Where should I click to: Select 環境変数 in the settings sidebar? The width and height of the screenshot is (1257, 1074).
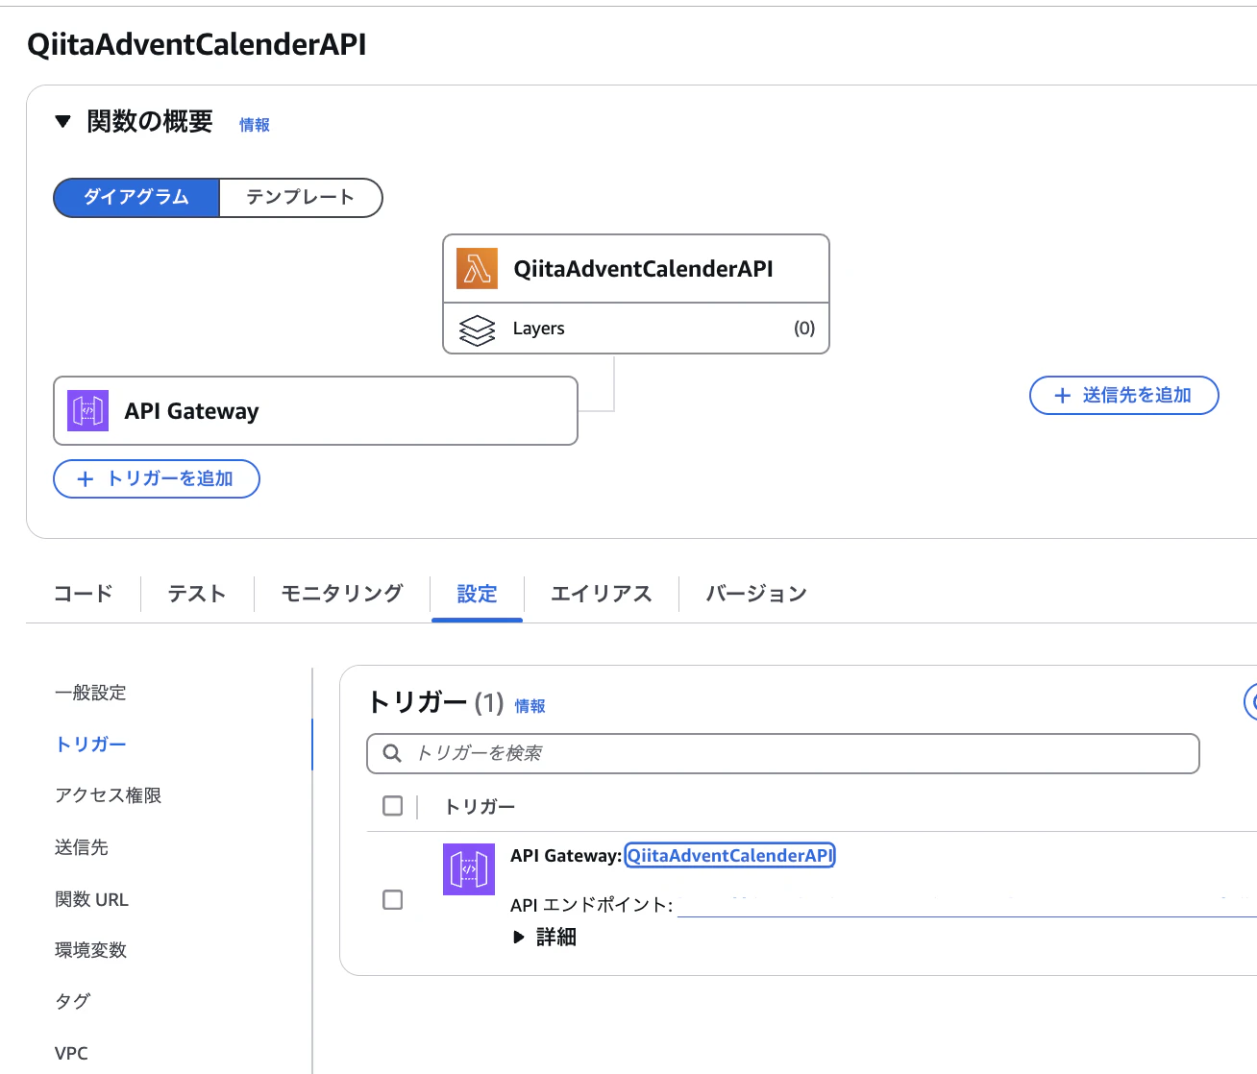pyautogui.click(x=90, y=950)
